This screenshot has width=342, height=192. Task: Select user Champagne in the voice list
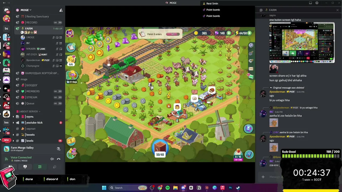(41, 66)
